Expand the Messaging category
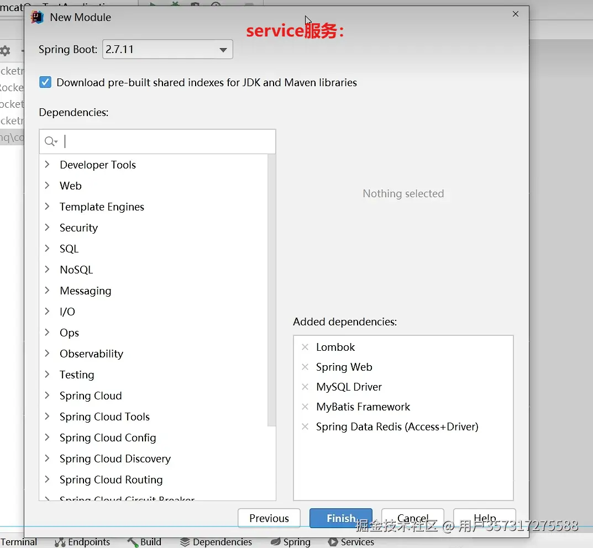Viewport: 593px width, 548px height. click(x=48, y=290)
